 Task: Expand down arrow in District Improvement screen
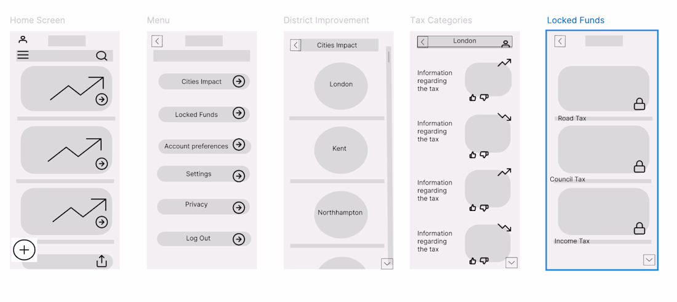tap(387, 263)
